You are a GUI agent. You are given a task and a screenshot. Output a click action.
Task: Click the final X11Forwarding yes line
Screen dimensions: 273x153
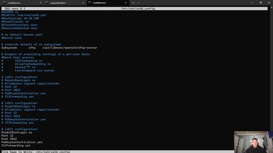tap(16, 145)
